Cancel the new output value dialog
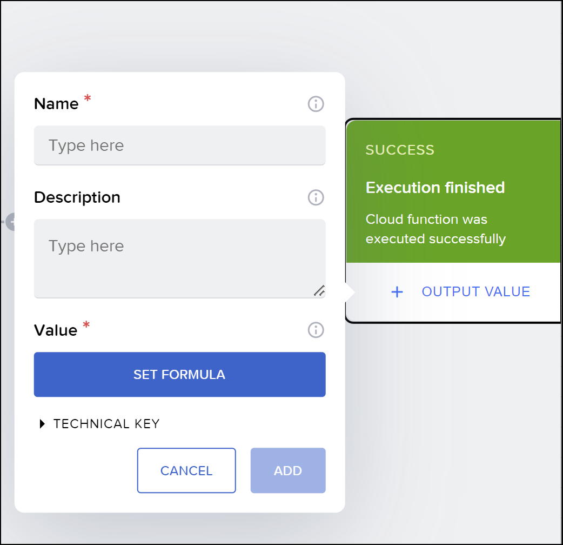The image size is (563, 545). (186, 470)
